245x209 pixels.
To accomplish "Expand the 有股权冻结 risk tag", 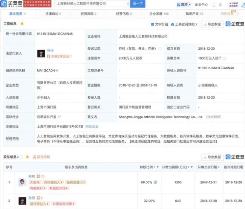I will (58, 188).
